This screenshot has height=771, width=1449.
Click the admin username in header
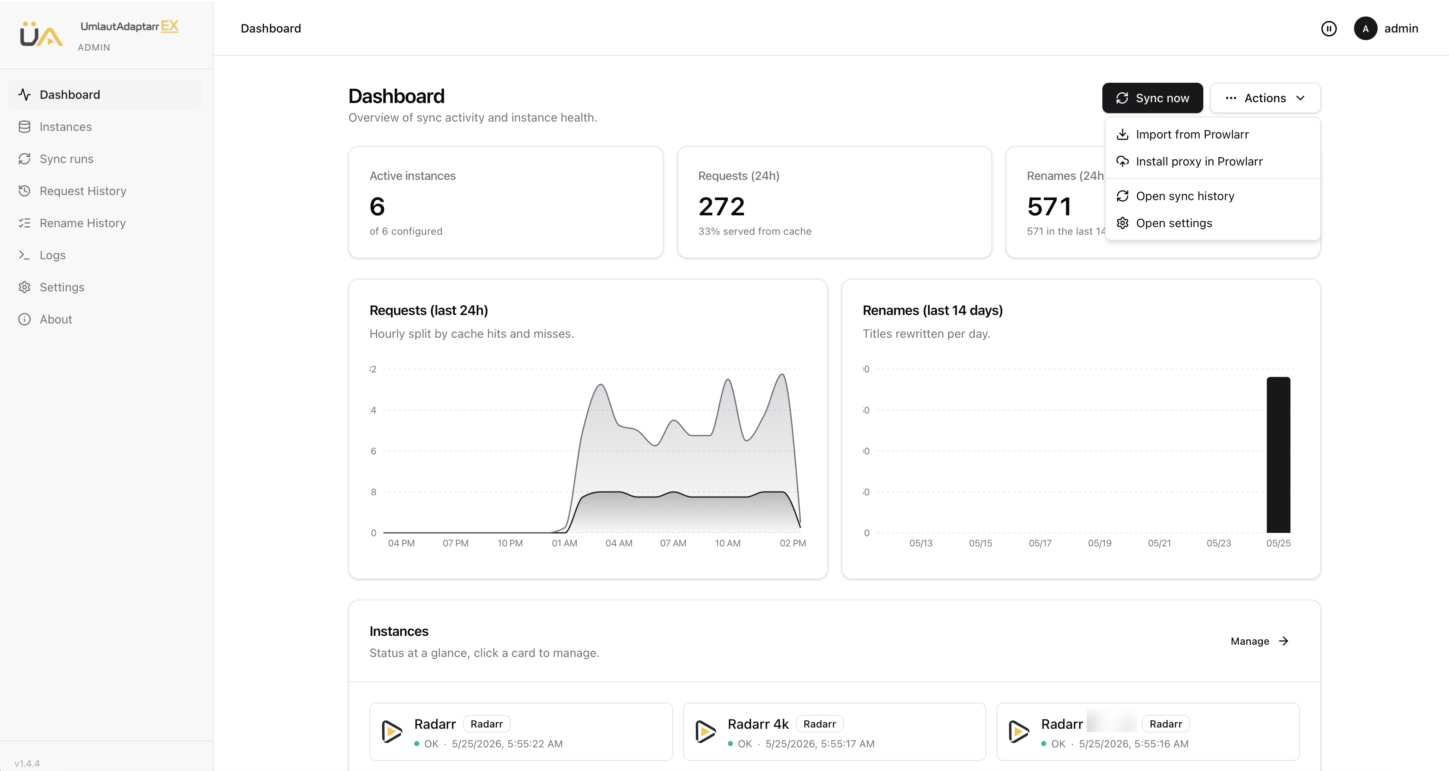click(x=1401, y=28)
